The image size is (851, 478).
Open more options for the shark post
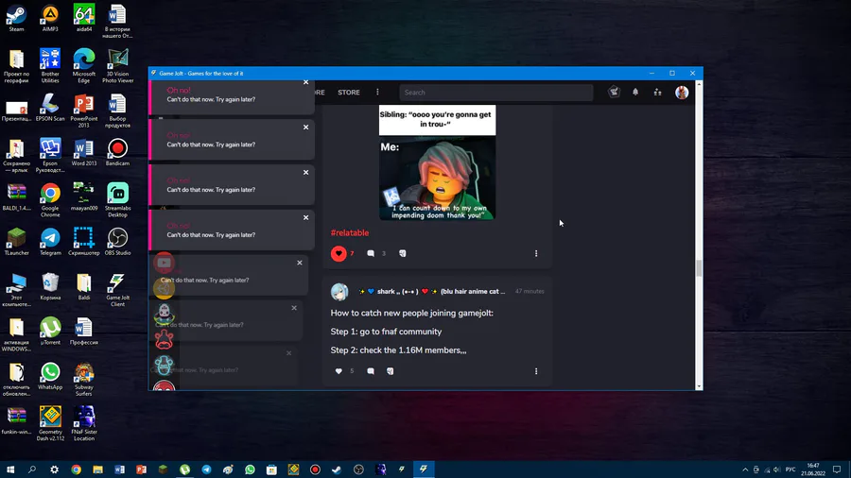pos(536,371)
